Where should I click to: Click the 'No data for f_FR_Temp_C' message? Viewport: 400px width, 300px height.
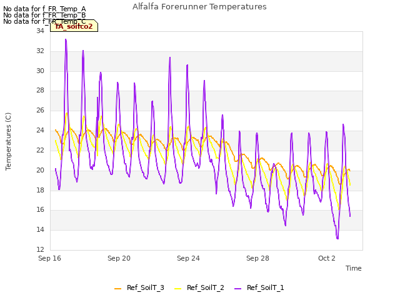[x=44, y=21]
